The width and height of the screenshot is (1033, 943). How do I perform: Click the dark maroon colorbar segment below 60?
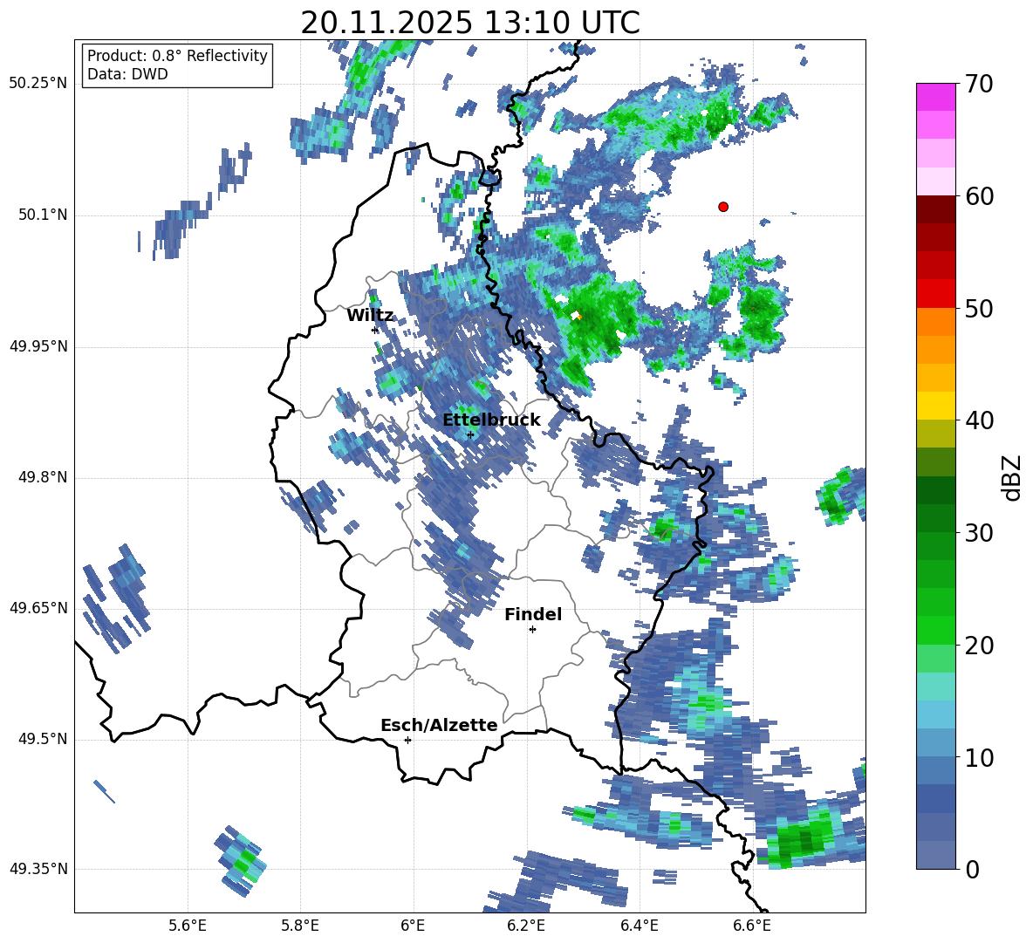pos(936,209)
